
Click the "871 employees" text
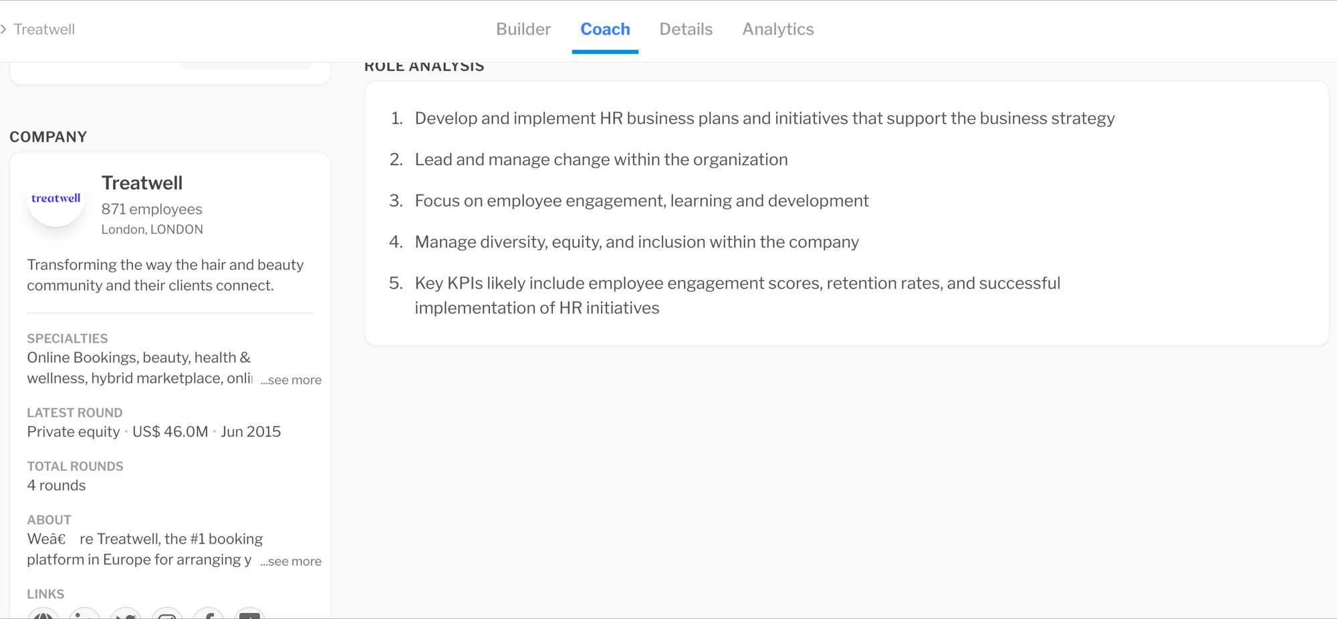(152, 209)
